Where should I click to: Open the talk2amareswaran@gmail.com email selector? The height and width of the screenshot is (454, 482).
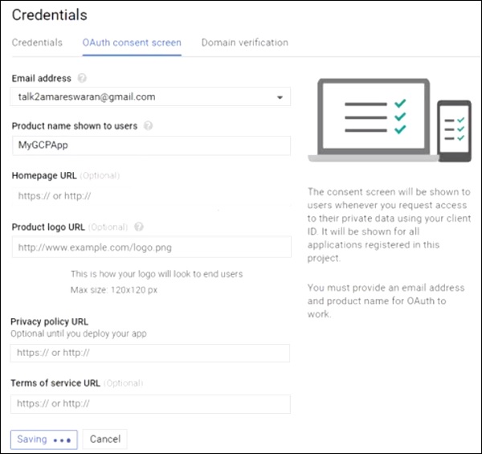click(145, 97)
